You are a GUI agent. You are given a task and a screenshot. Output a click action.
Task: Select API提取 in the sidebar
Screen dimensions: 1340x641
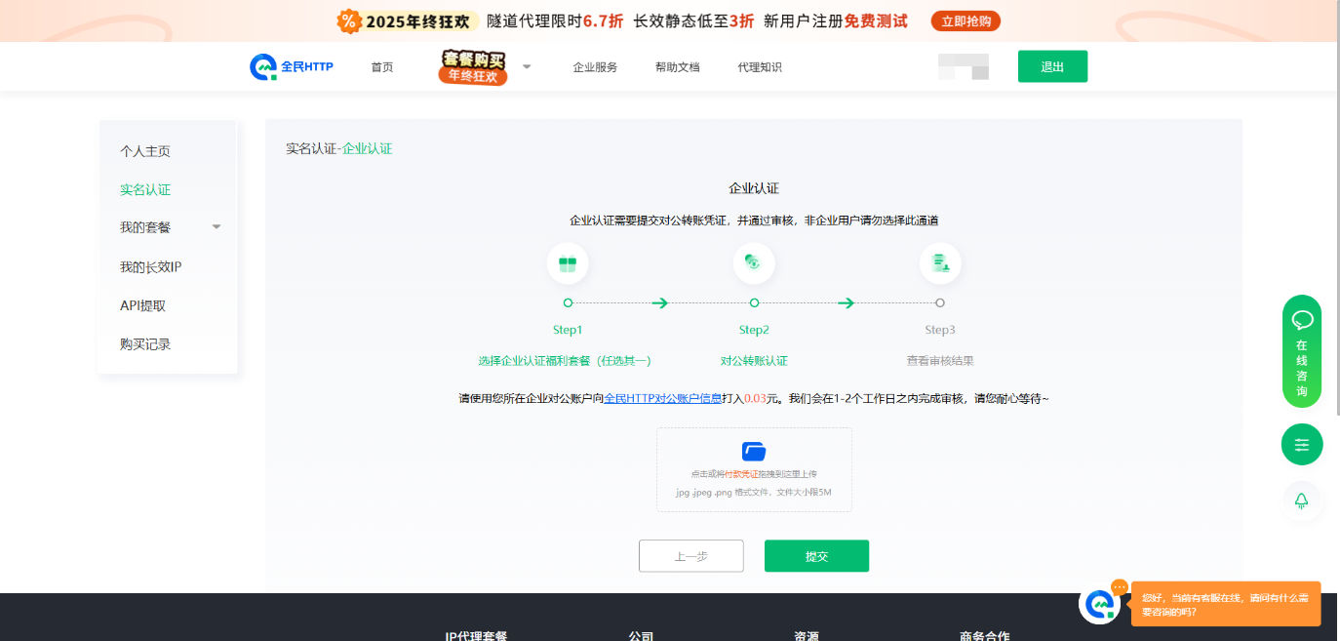[143, 305]
